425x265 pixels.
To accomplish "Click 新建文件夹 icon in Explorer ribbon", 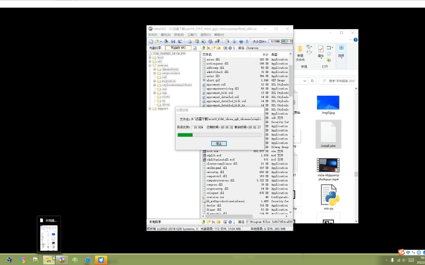I will 300,52.
